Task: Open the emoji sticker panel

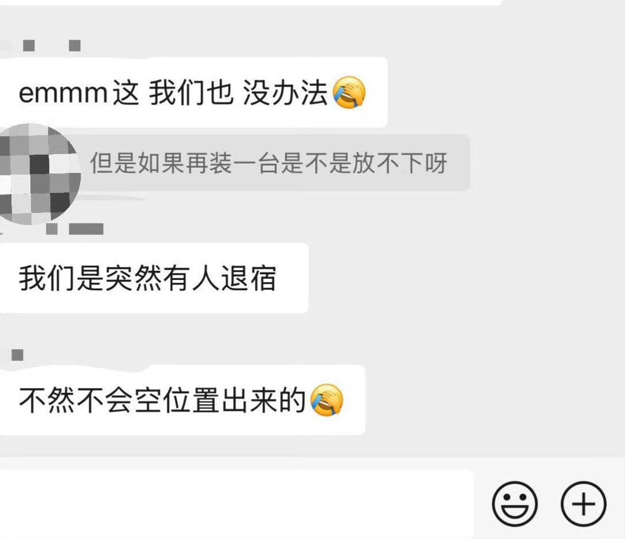Action: coord(515,504)
